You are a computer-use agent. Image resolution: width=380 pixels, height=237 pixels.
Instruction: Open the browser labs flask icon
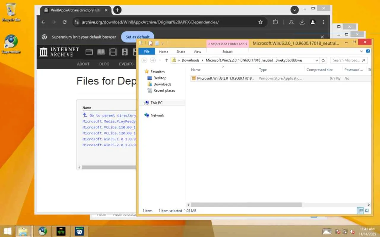coord(291,22)
